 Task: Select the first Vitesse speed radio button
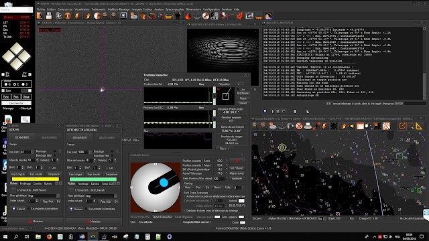point(6,84)
